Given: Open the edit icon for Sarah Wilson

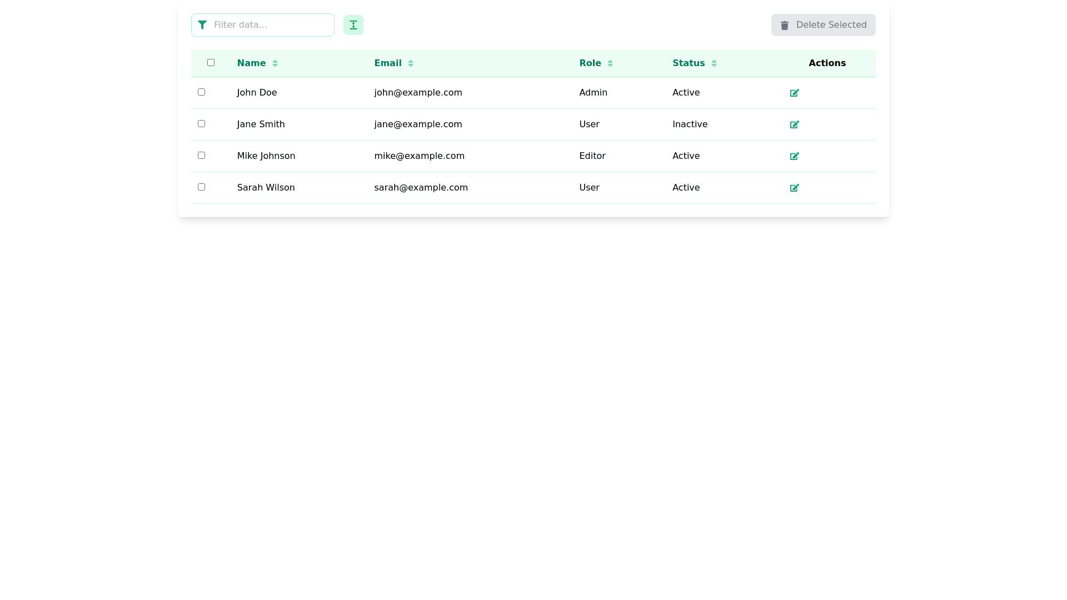Looking at the screenshot, I should [x=794, y=188].
